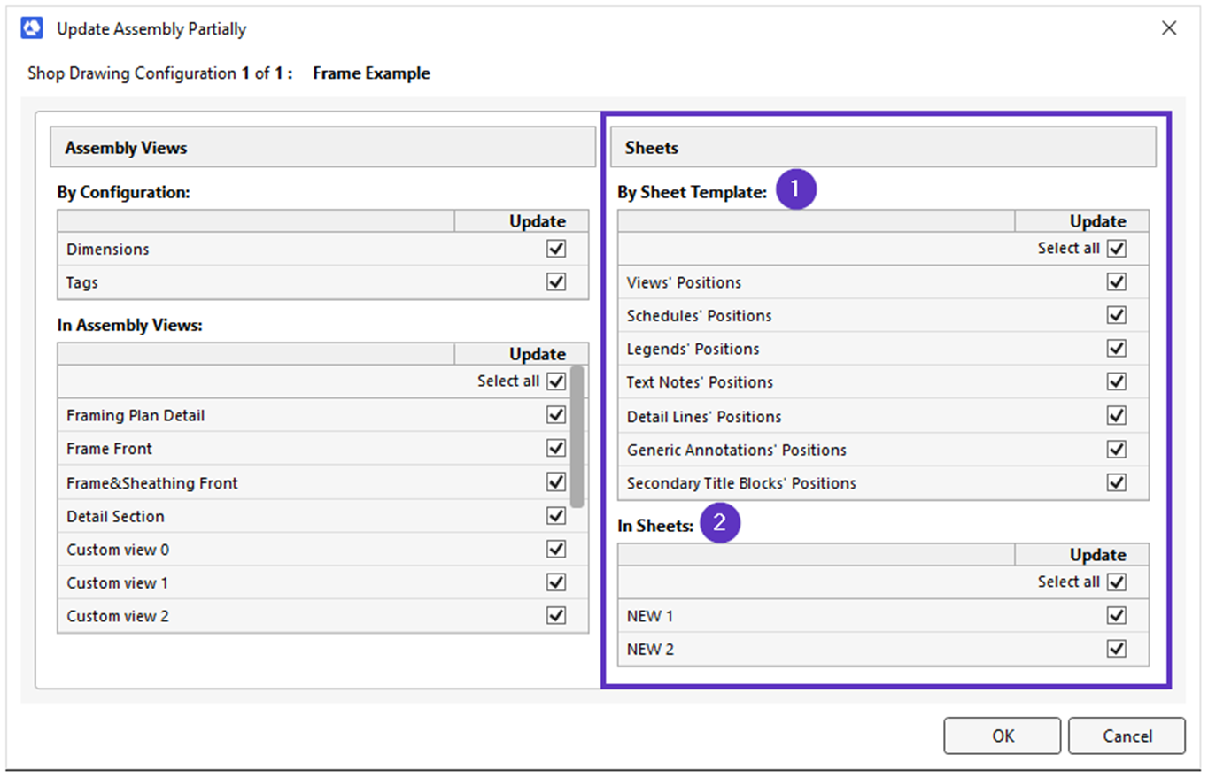Uncheck Custom view 1 checkbox

pyautogui.click(x=556, y=582)
